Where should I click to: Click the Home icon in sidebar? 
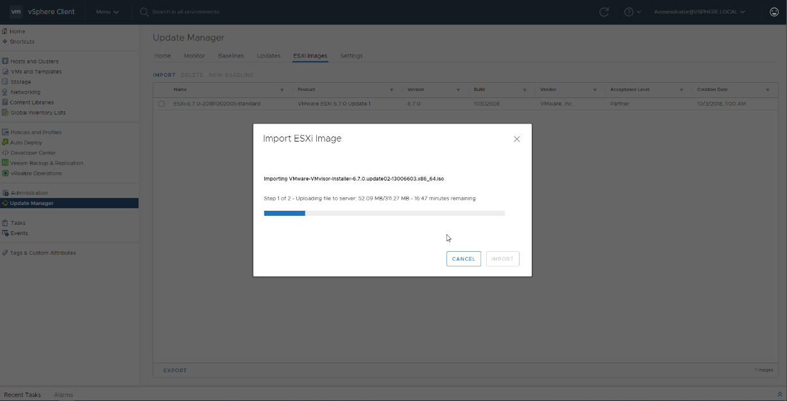pos(5,31)
